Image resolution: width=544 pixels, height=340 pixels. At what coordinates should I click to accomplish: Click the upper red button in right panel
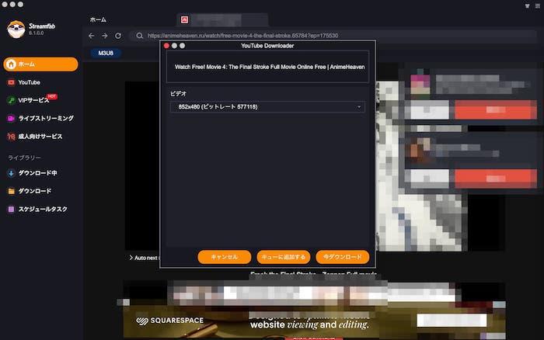496,110
